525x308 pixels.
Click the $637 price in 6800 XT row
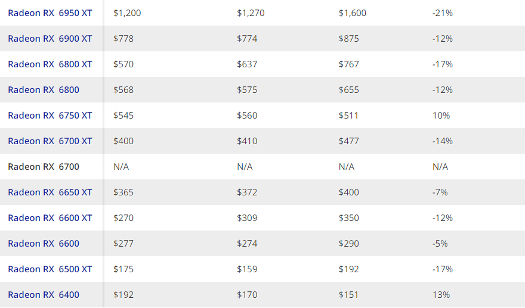pos(247,64)
